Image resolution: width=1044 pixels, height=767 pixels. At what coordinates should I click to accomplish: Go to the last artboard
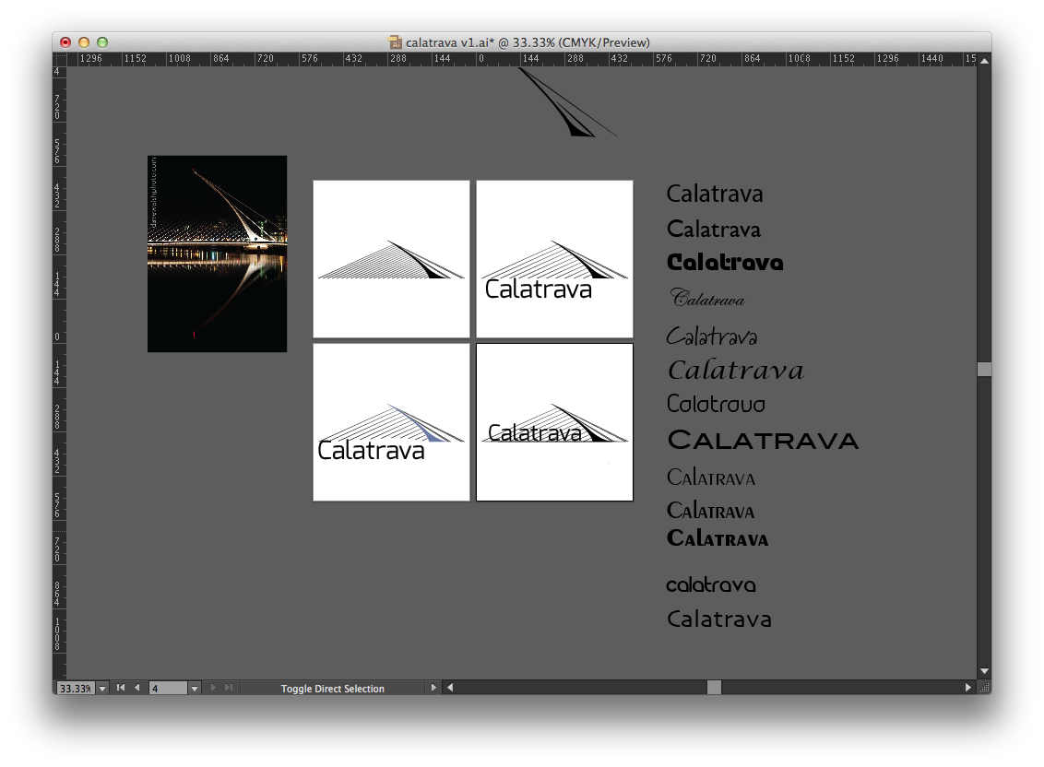[x=229, y=688]
